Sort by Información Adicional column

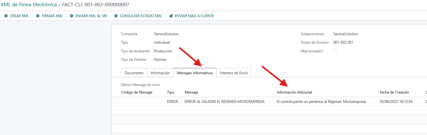coord(294,92)
